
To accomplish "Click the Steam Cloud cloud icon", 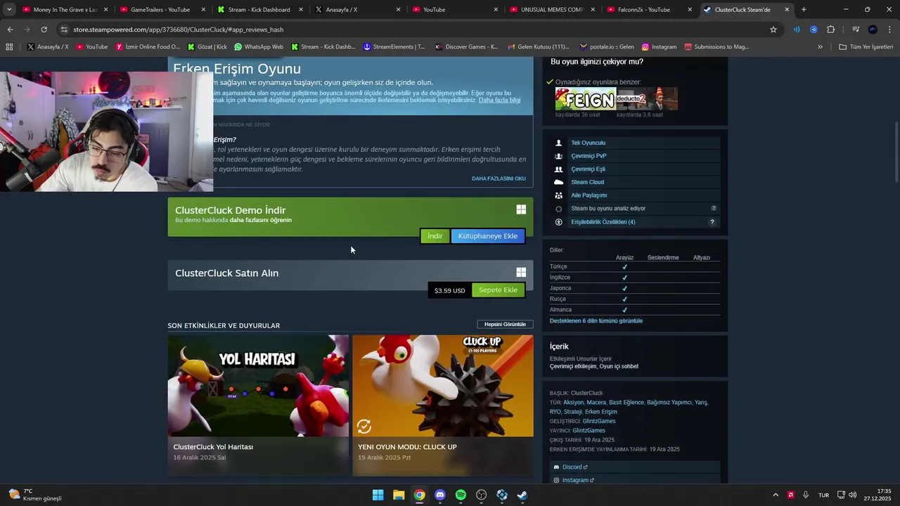I will coord(559,182).
